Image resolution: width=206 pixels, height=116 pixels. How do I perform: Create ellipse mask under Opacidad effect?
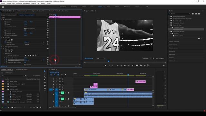[x=6, y=40]
